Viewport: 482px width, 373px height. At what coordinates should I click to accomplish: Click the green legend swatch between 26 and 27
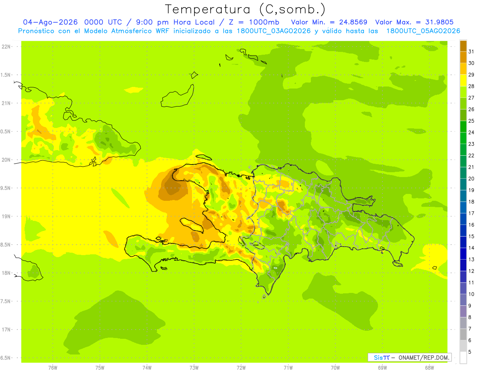[x=463, y=103]
